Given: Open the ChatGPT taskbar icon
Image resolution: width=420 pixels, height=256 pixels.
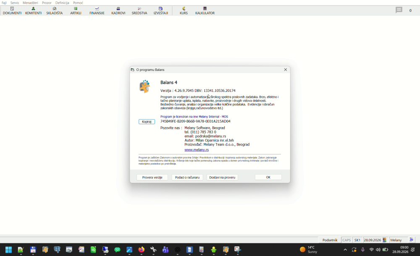Looking at the screenshot, I should (177, 250).
